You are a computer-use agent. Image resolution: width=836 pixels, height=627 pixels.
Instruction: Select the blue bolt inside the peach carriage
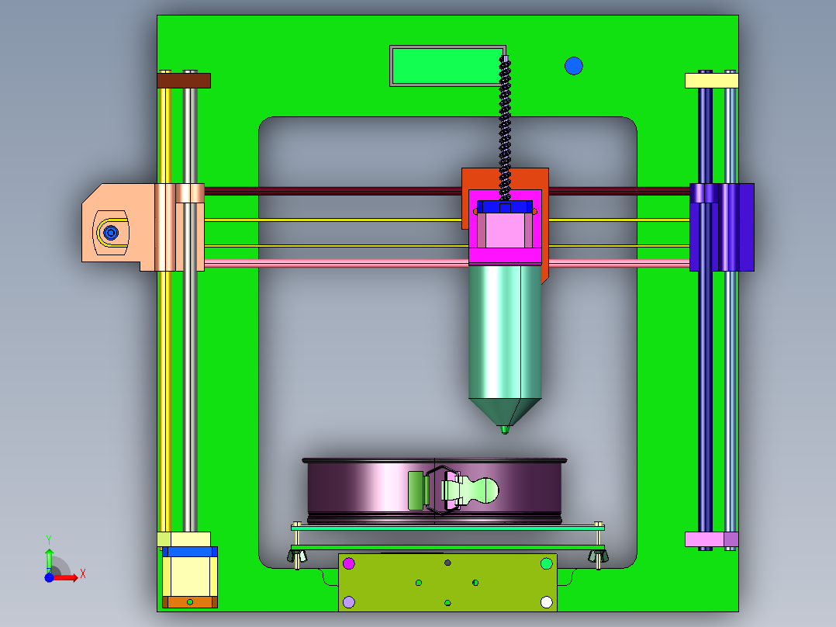click(x=111, y=233)
